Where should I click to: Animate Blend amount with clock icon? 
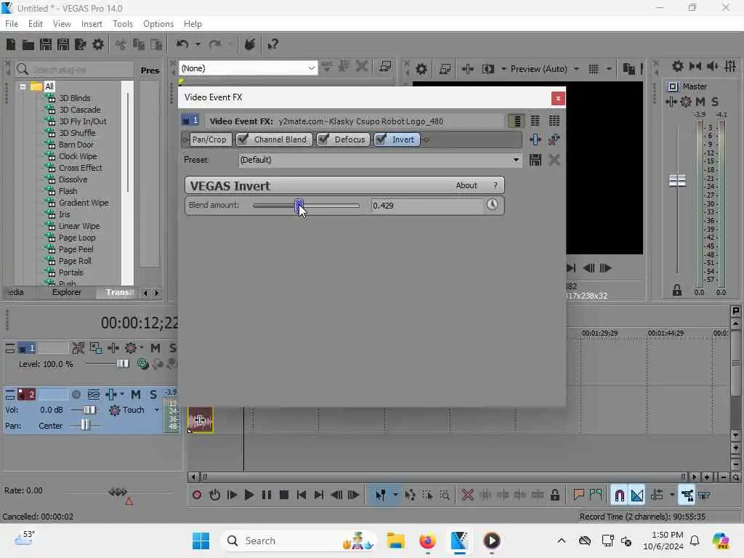[492, 205]
